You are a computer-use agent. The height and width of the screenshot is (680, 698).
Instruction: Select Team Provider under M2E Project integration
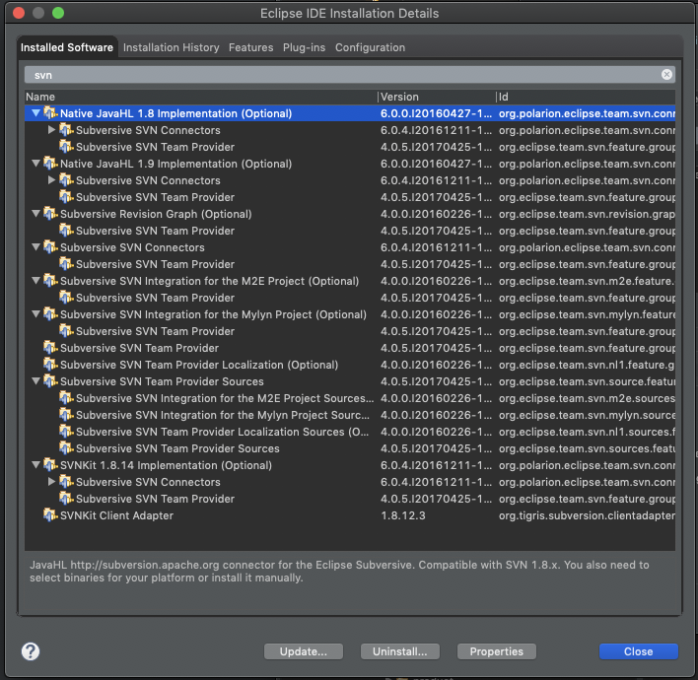[x=350, y=298]
